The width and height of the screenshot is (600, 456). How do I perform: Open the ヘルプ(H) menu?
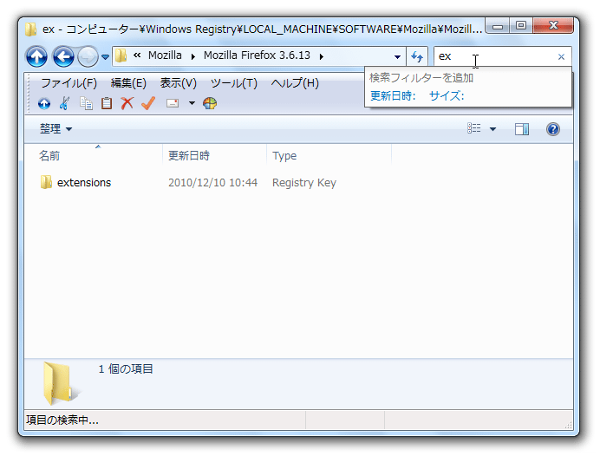[295, 83]
